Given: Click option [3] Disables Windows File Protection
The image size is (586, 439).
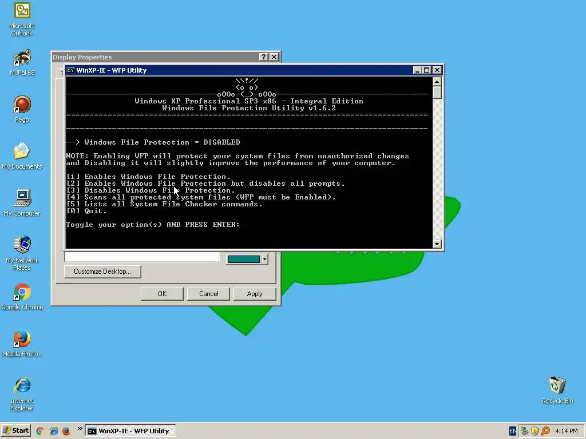Looking at the screenshot, I should coord(151,190).
